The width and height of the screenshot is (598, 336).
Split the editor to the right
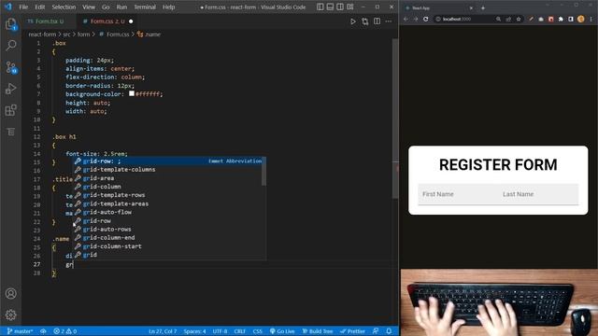(x=377, y=21)
